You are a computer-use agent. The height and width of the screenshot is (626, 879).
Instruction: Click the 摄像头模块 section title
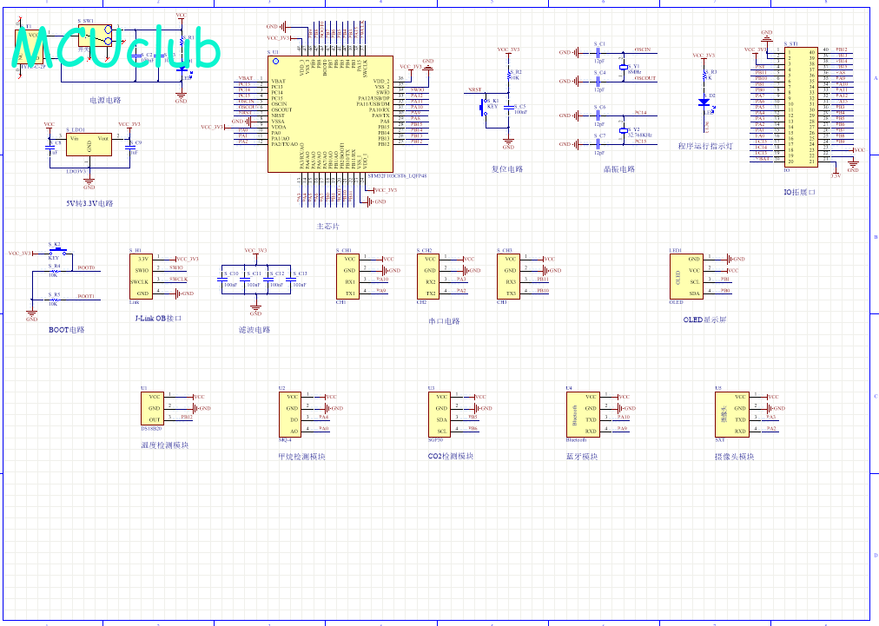734,457
